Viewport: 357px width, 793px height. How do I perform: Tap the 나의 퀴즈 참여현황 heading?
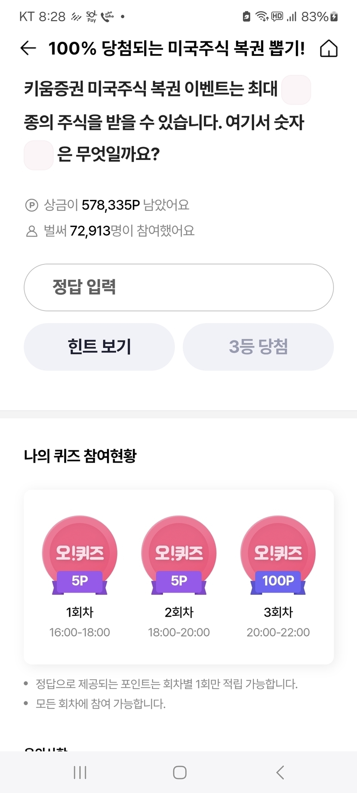pyautogui.click(x=80, y=456)
